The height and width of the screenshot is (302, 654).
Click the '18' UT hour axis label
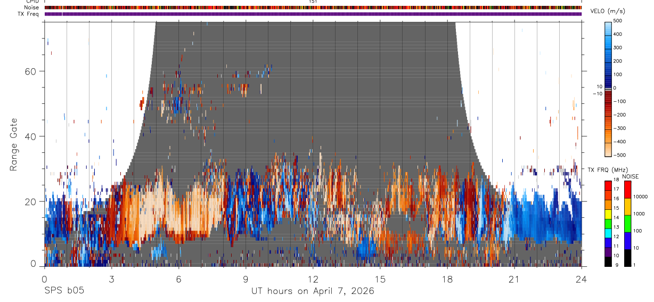coord(447,279)
